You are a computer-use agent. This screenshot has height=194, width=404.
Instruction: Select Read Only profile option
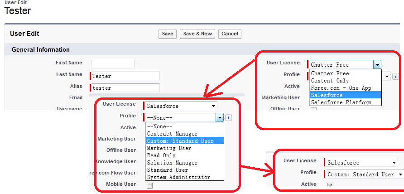[x=185, y=155]
